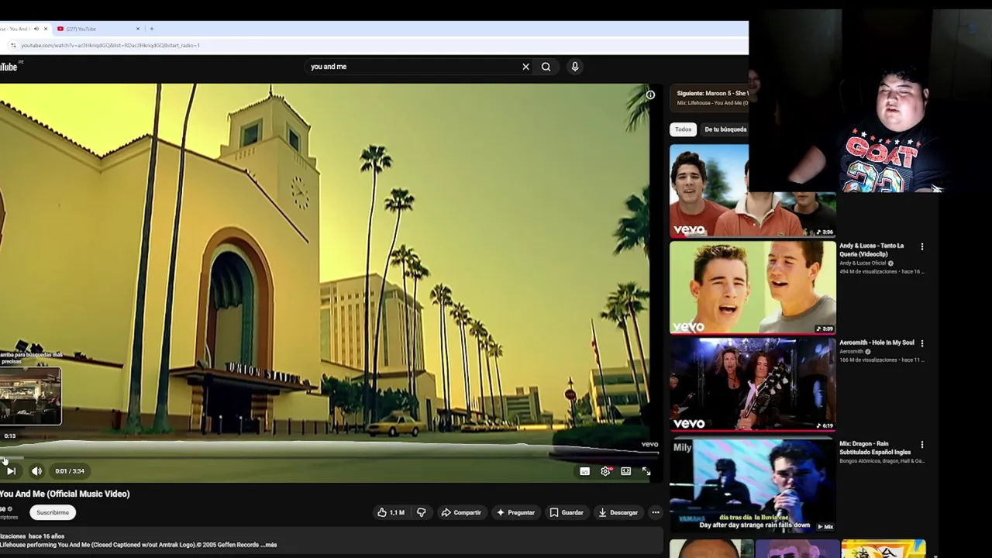This screenshot has height=558, width=992.
Task: Click the Preguntar button
Action: tap(515, 512)
